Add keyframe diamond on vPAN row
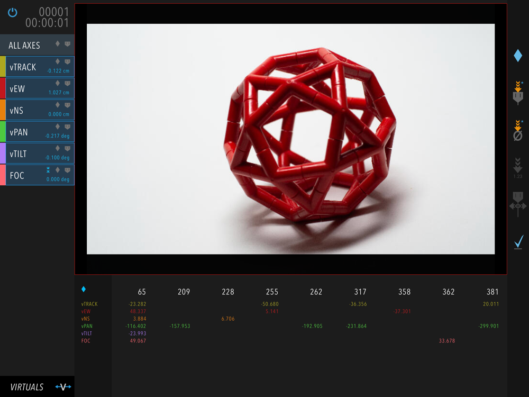The width and height of the screenshot is (529, 397). 58,127
